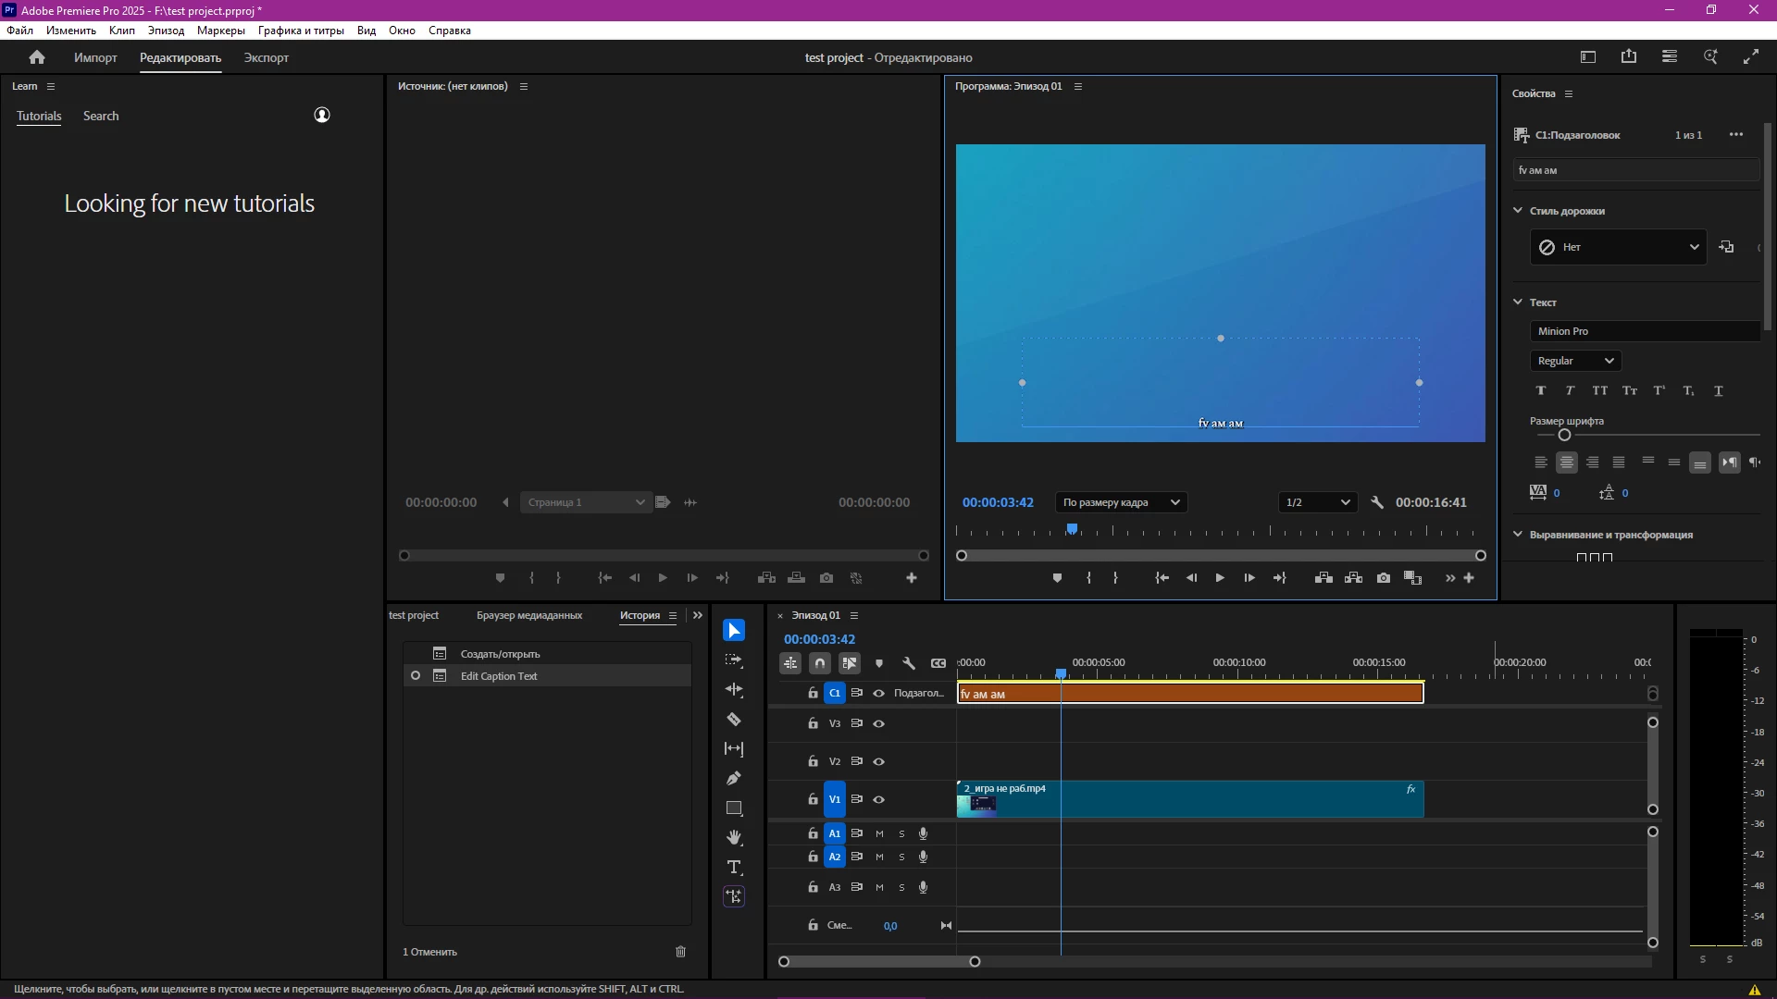Select the Razor tool in toolbar
1777x999 pixels.
coord(734,720)
